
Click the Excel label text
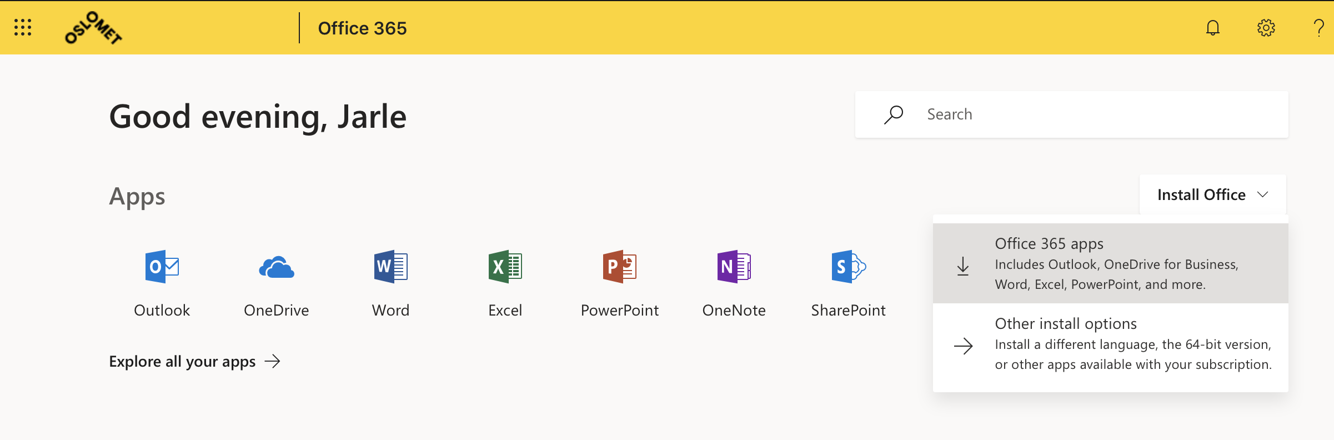click(505, 310)
